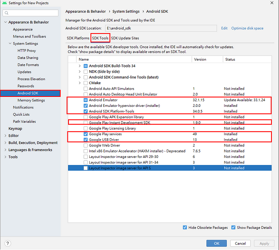Toggle Show Package Details checkbox

coord(233,227)
